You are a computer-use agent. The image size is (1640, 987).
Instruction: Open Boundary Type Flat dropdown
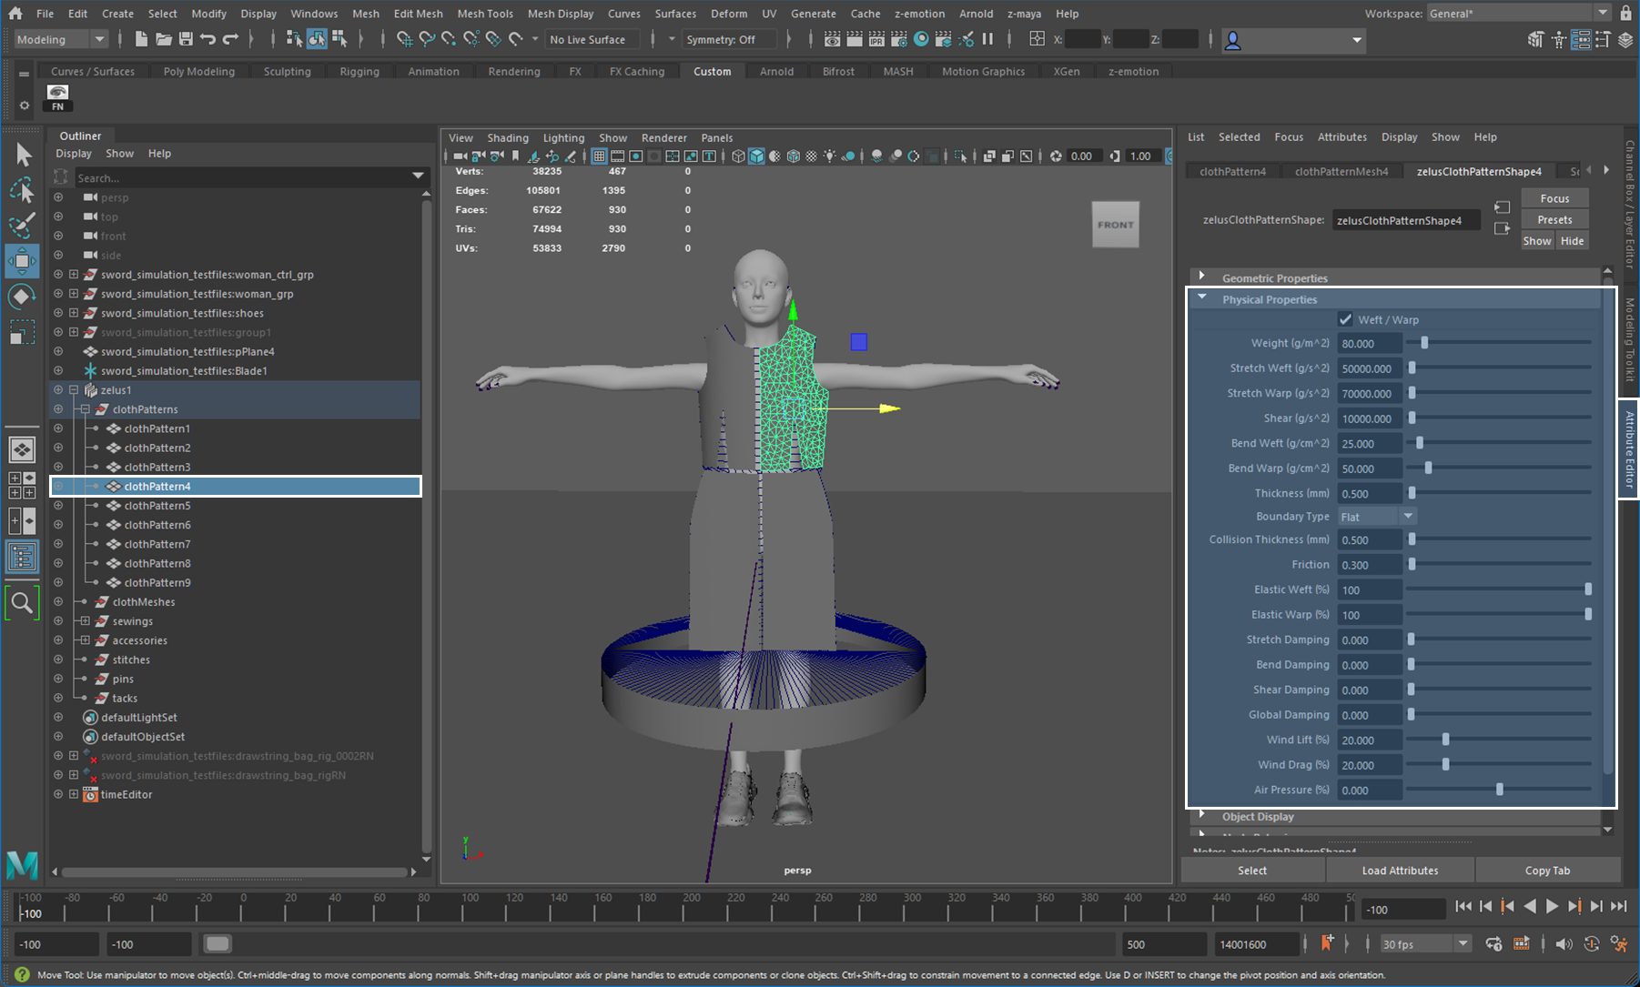click(1376, 516)
